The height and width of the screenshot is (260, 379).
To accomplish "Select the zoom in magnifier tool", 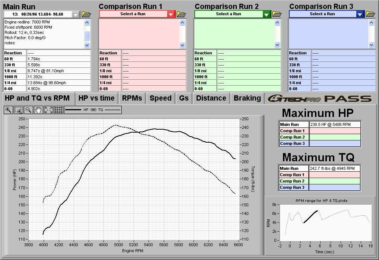I will click(8, 110).
